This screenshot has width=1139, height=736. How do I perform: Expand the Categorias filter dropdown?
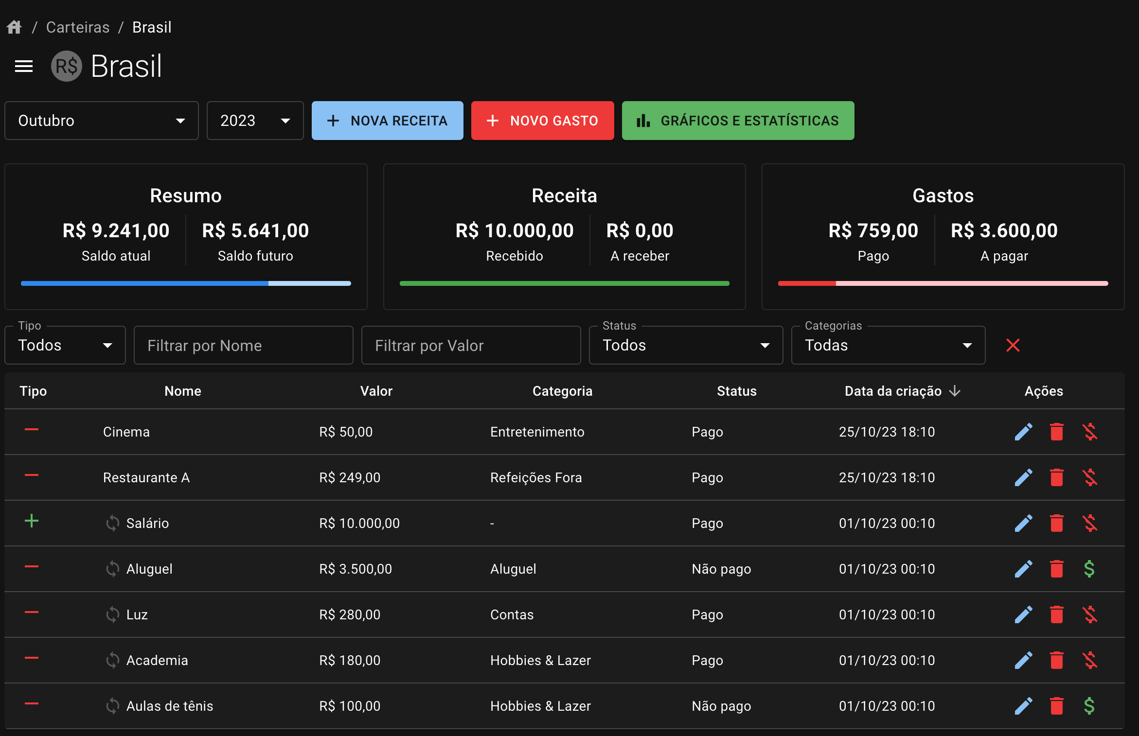[x=888, y=345]
